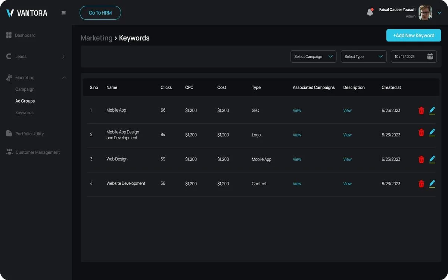This screenshot has width=448, height=280.
Task: Click the Marketing breadcrumb link
Action: (x=96, y=38)
